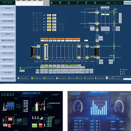The image size is (131, 131).
Task: Open the 单轨吊车1-2# page
Action: click(8, 15)
